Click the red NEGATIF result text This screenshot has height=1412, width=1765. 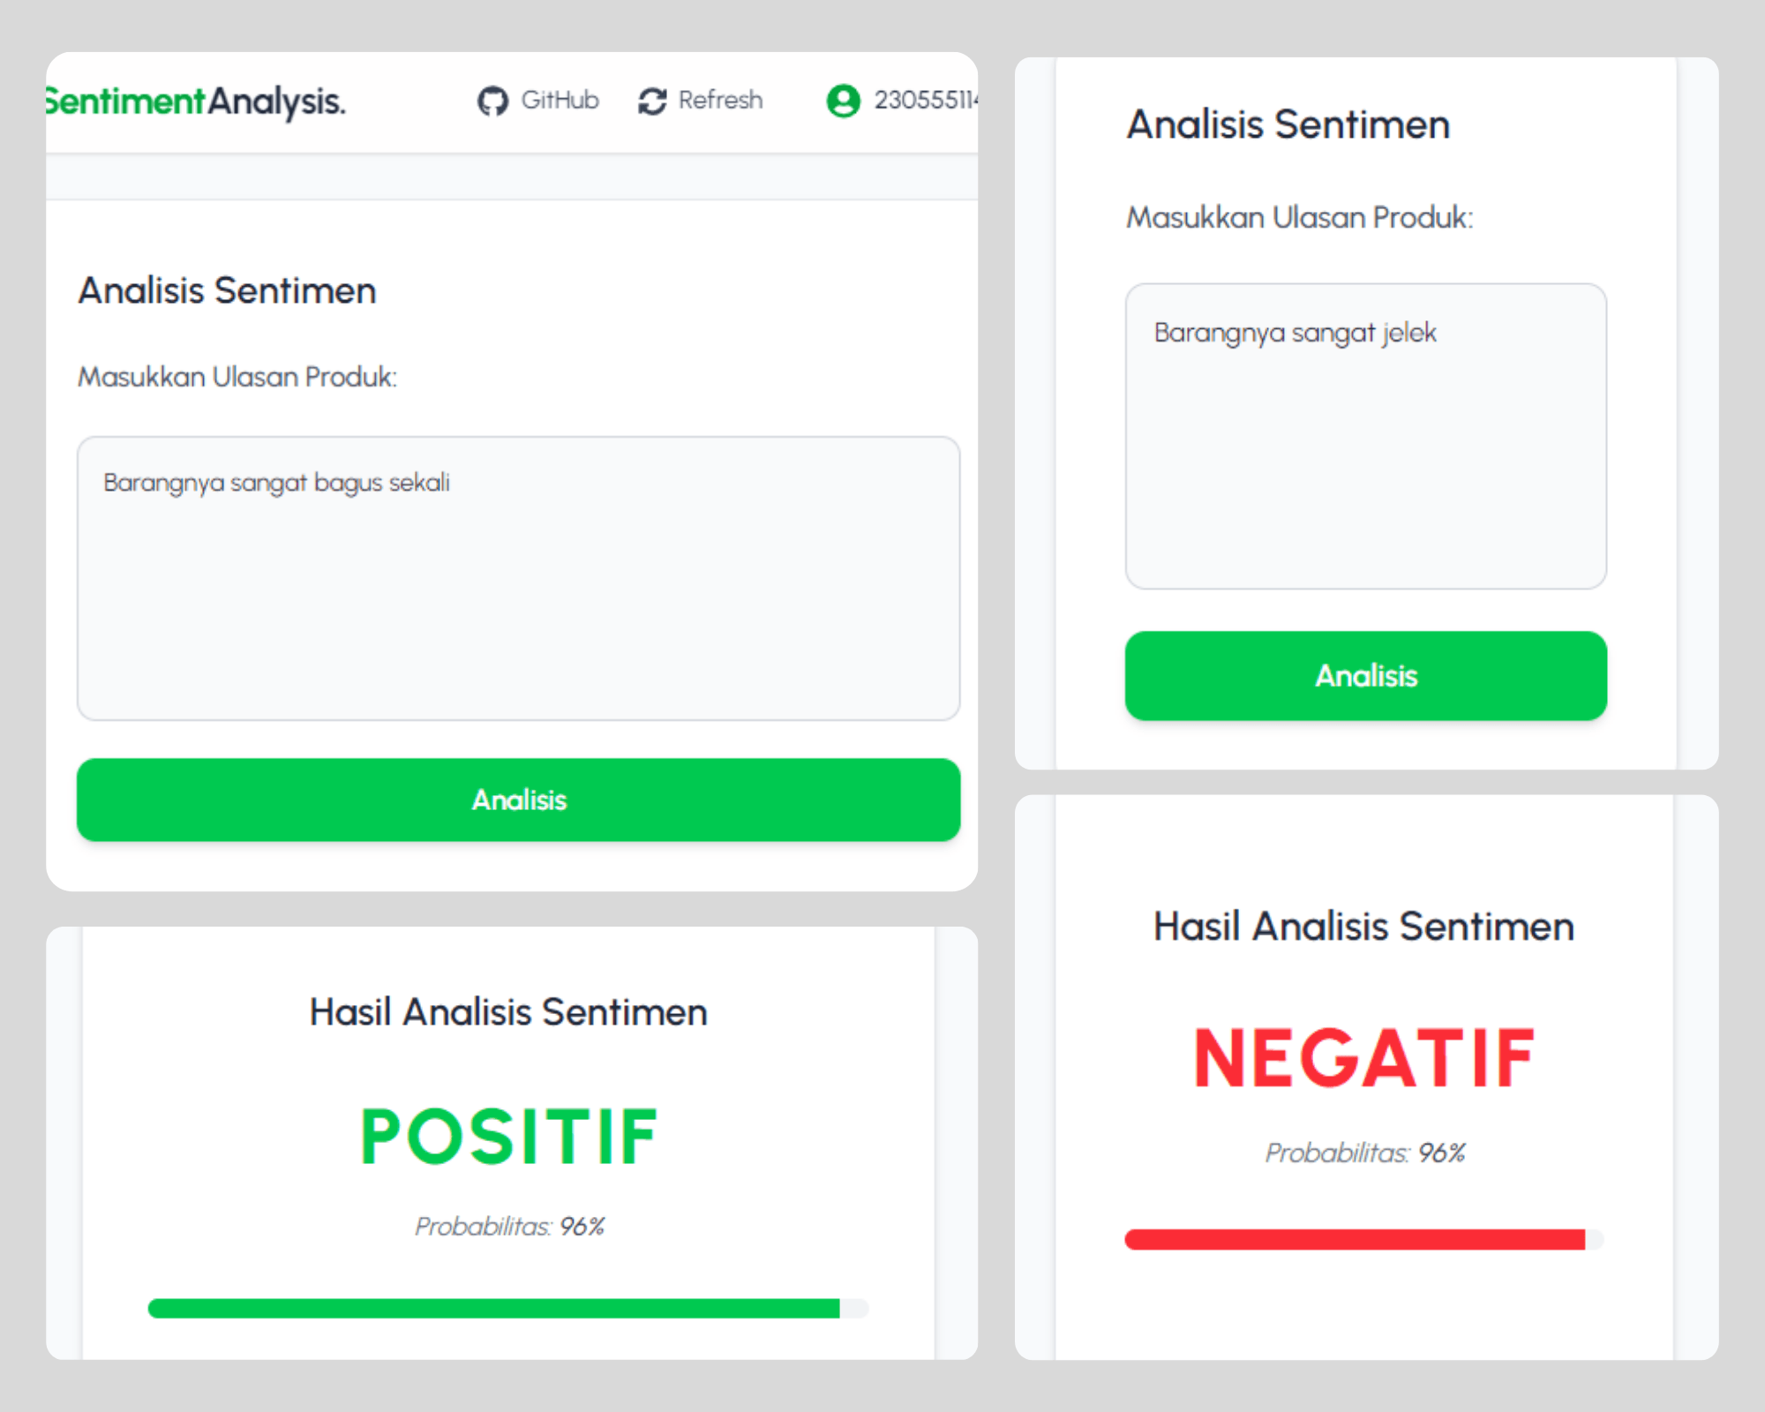(1363, 1058)
